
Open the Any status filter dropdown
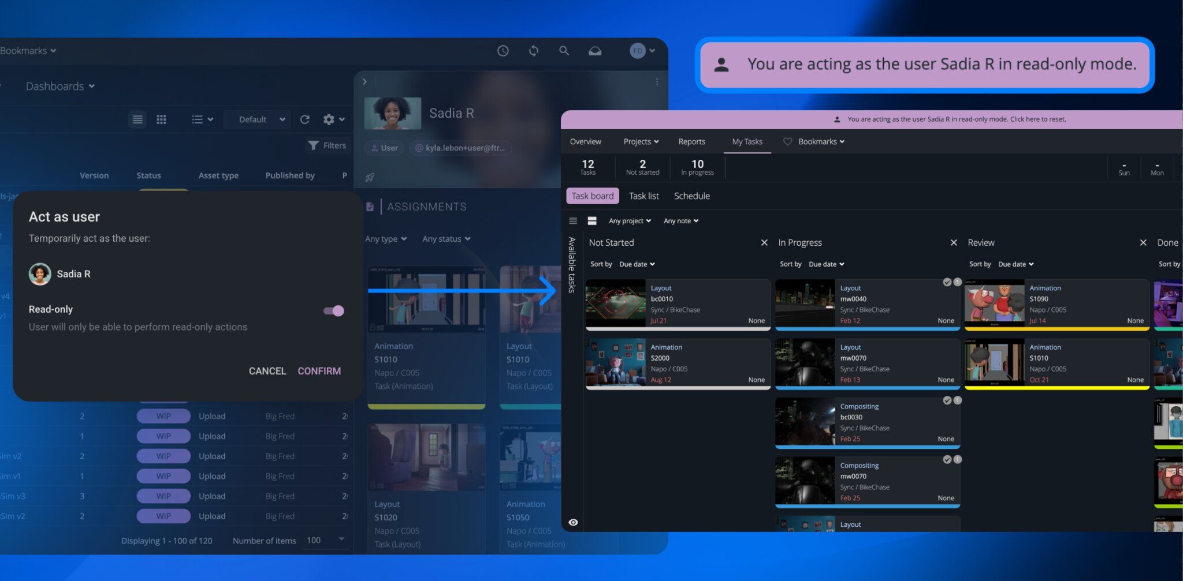click(446, 239)
